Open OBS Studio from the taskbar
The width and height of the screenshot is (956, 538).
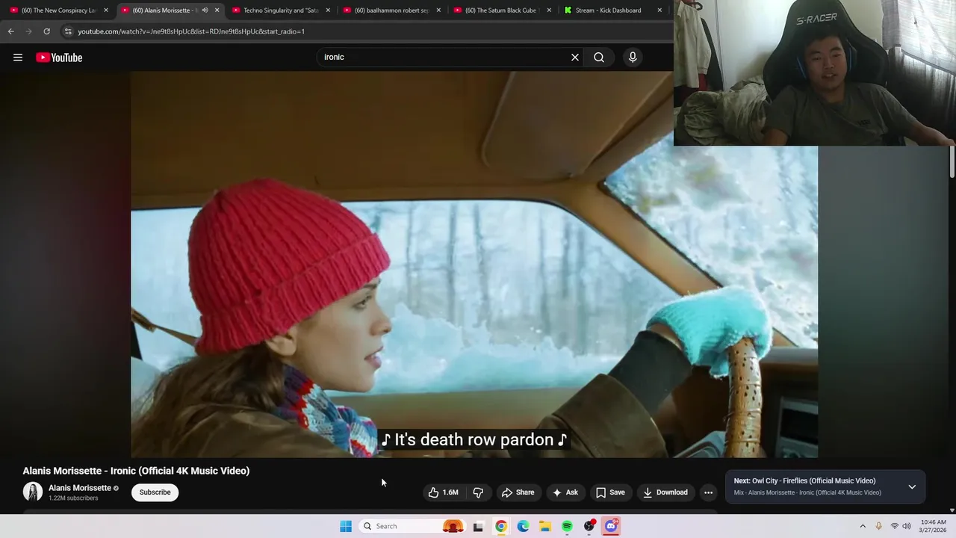[589, 526]
